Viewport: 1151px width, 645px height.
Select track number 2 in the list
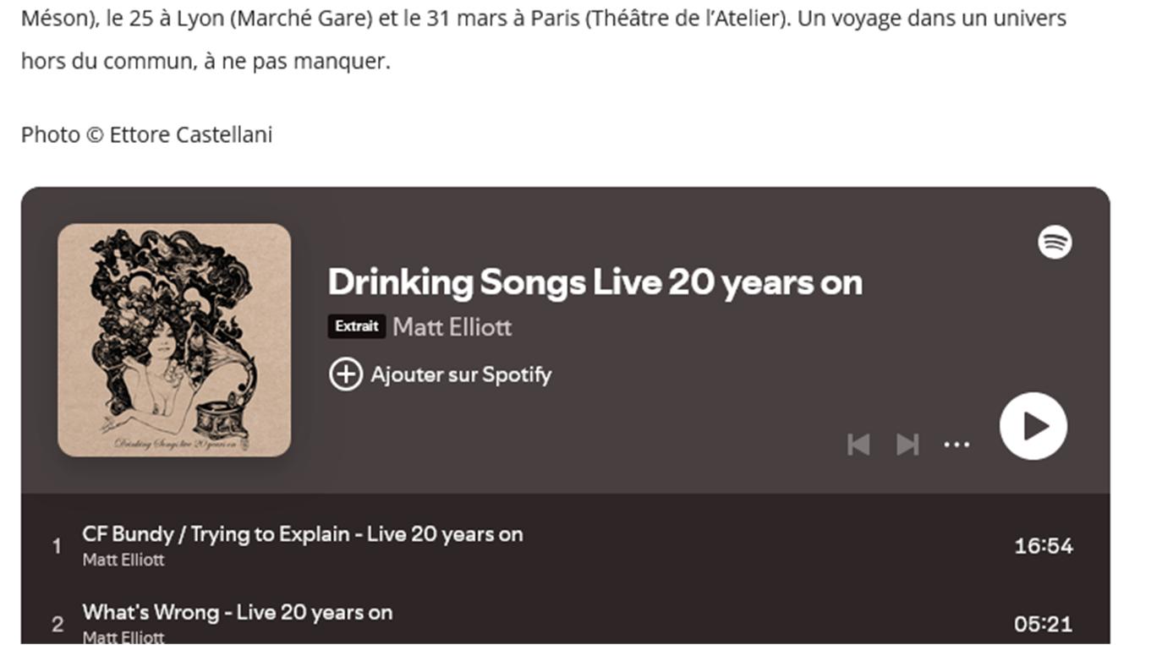(58, 624)
